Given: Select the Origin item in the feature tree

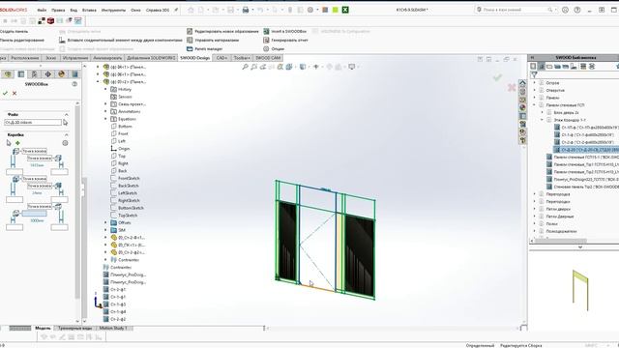Looking at the screenshot, I should tap(124, 149).
